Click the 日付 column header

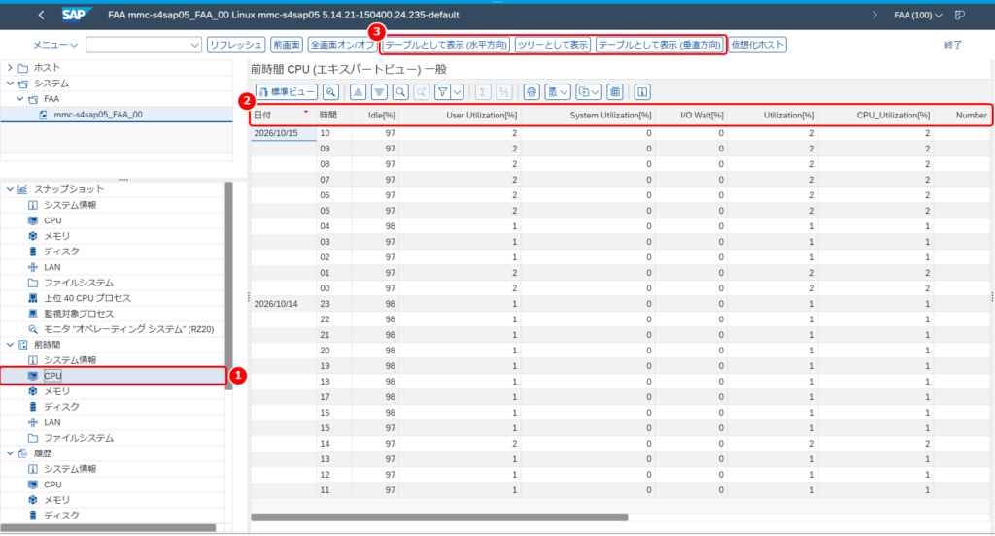284,116
